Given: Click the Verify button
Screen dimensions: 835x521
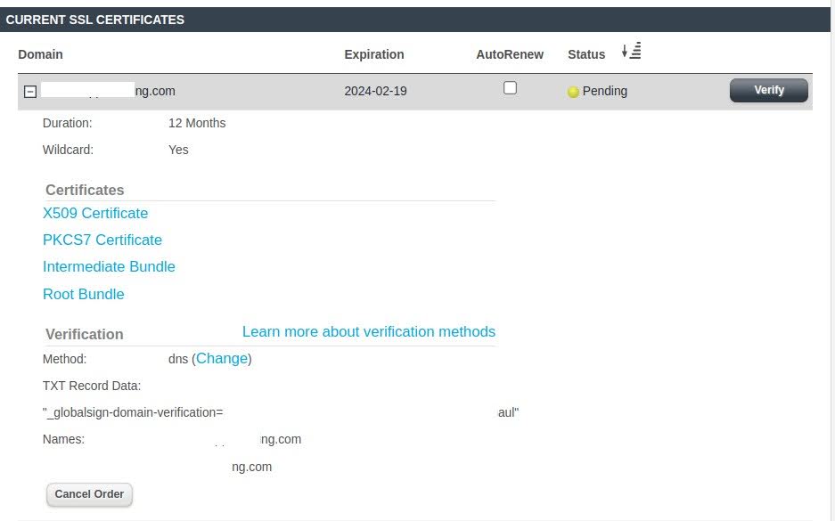Looking at the screenshot, I should 768,90.
